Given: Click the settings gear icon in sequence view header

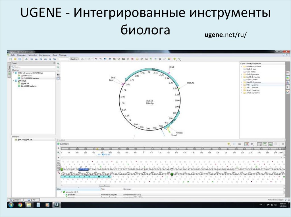Looking at the screenshot, I should [x=229, y=143].
